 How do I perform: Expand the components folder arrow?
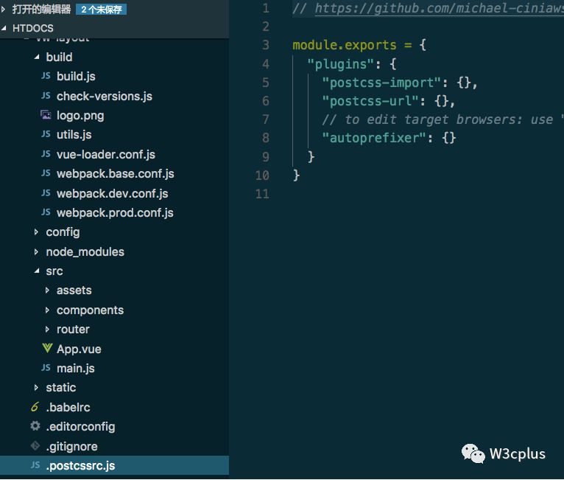(x=47, y=310)
